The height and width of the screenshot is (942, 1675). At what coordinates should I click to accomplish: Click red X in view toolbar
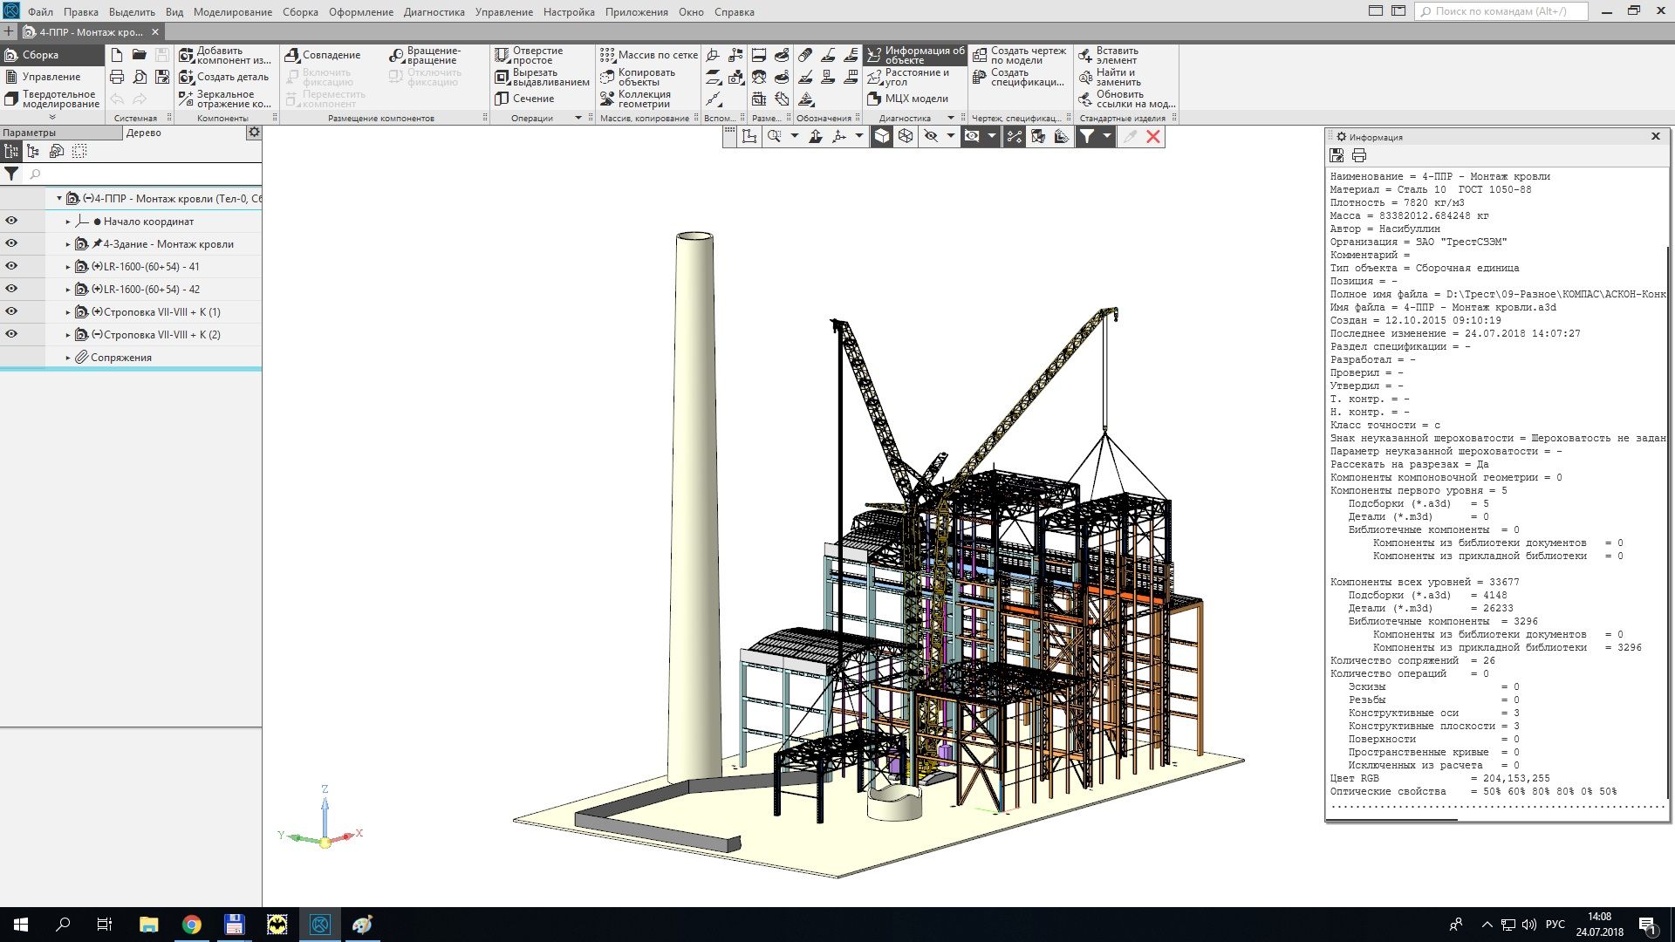tap(1153, 136)
